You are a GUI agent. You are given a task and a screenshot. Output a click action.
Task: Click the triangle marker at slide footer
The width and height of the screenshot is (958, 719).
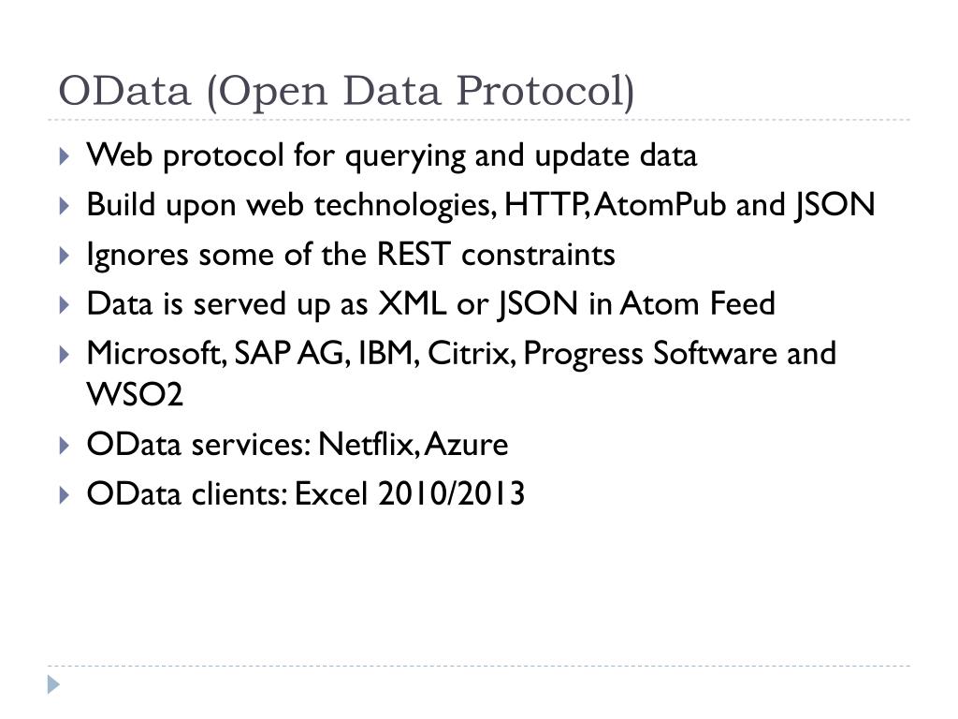coord(53,684)
